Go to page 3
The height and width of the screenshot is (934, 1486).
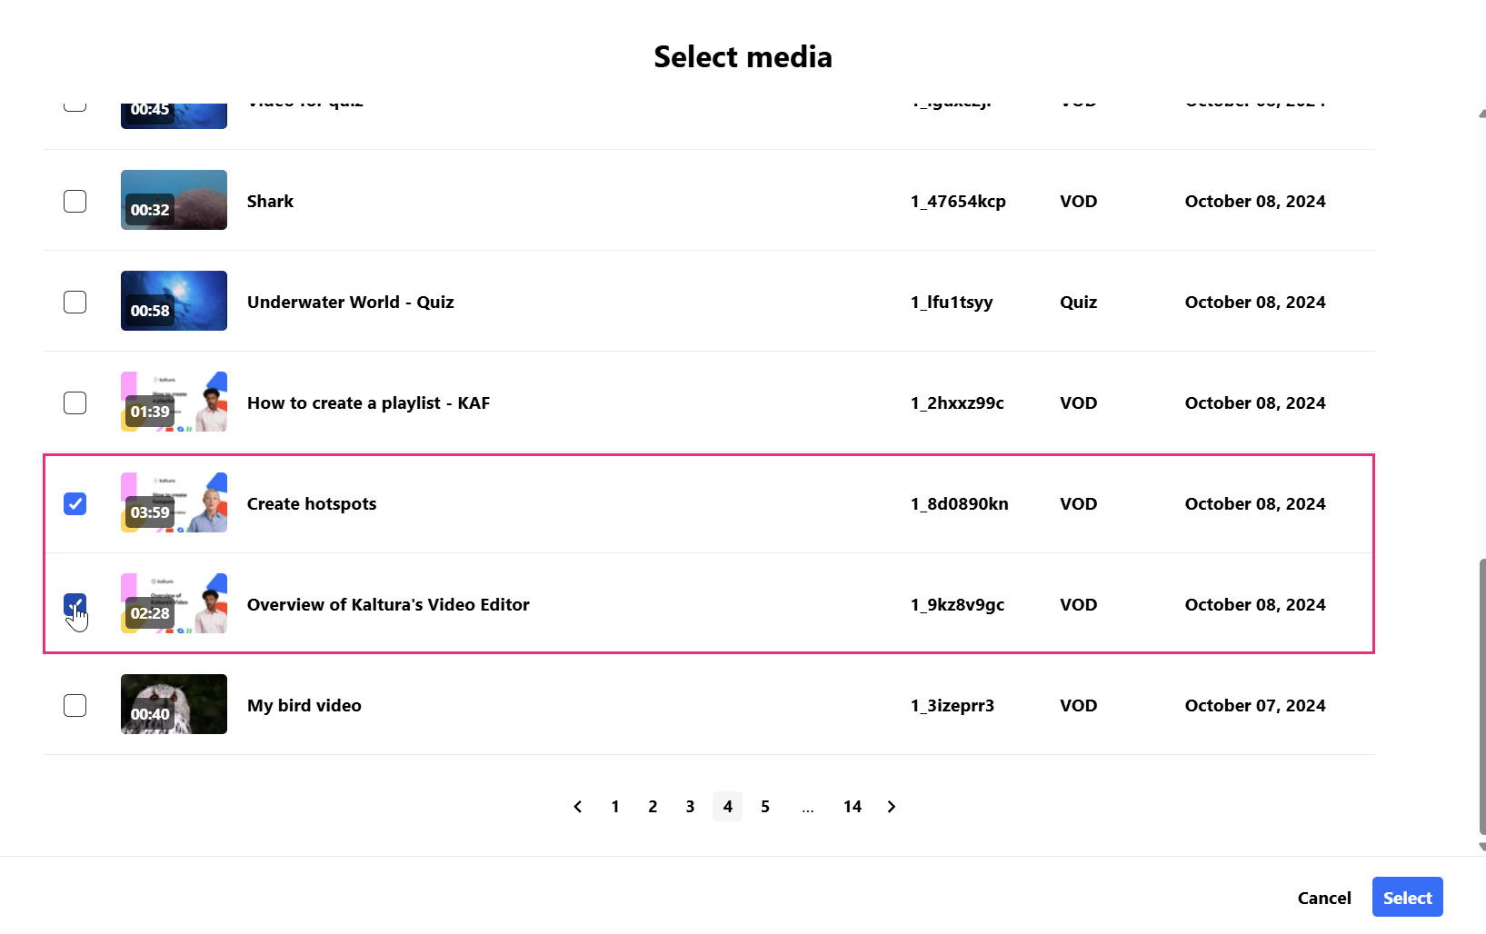click(690, 807)
